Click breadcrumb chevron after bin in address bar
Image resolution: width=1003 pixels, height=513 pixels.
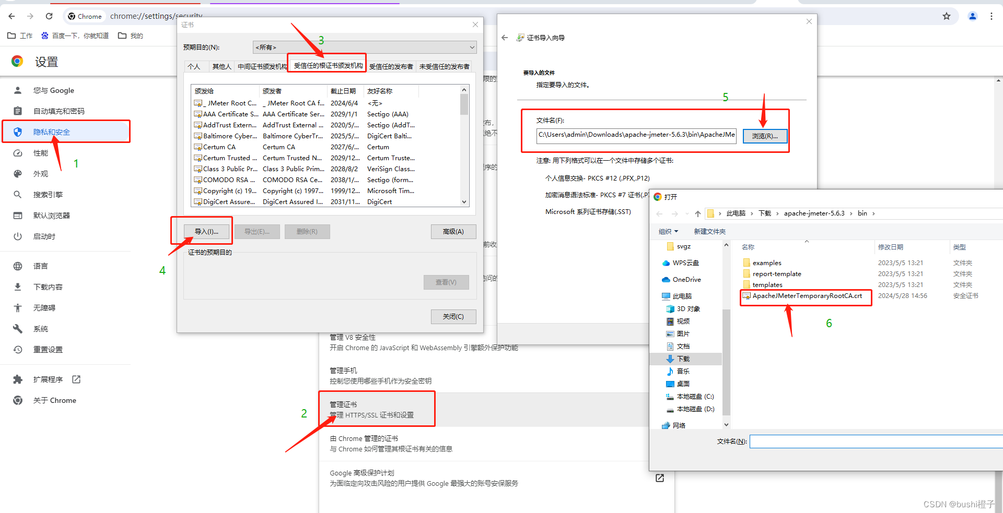[x=873, y=213]
